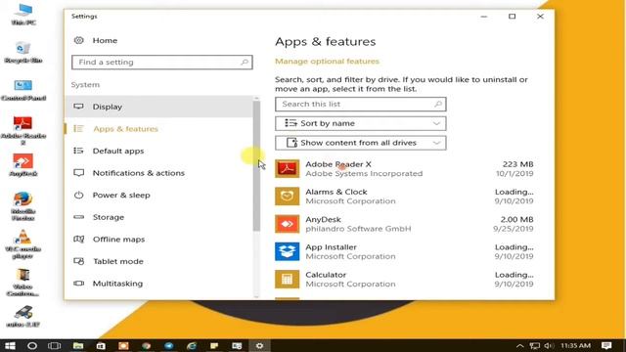
Task: Click the Storage drive icon
Action: point(78,217)
